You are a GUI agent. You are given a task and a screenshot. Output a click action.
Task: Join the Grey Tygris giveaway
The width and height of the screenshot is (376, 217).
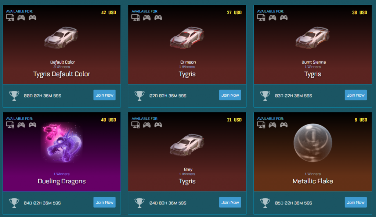[230, 202]
